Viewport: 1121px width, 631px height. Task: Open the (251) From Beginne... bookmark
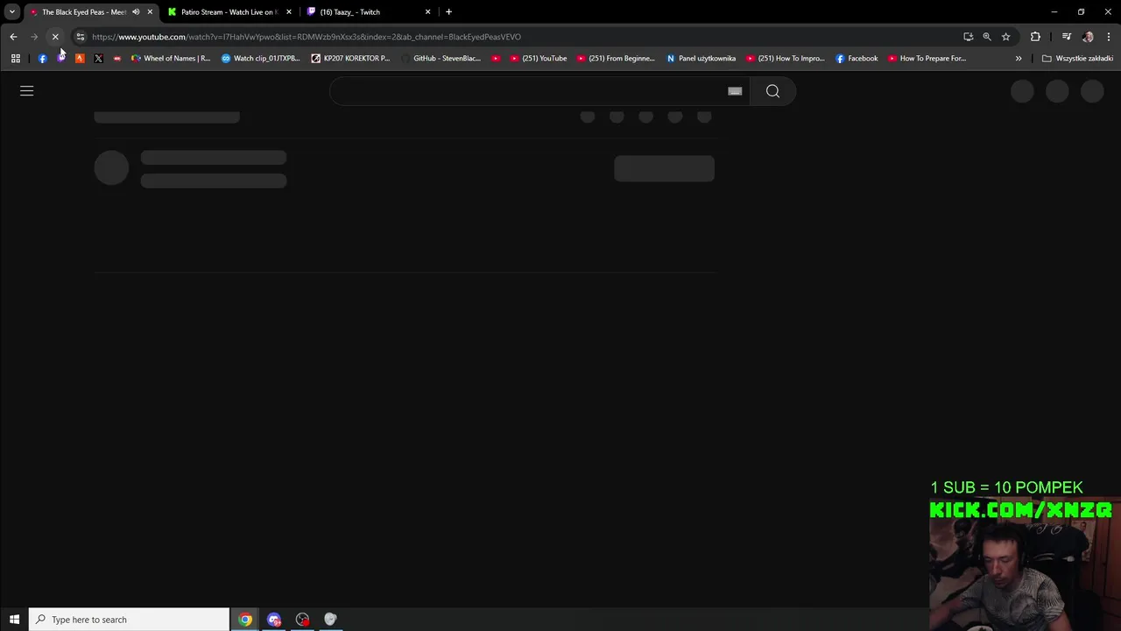tap(616, 59)
